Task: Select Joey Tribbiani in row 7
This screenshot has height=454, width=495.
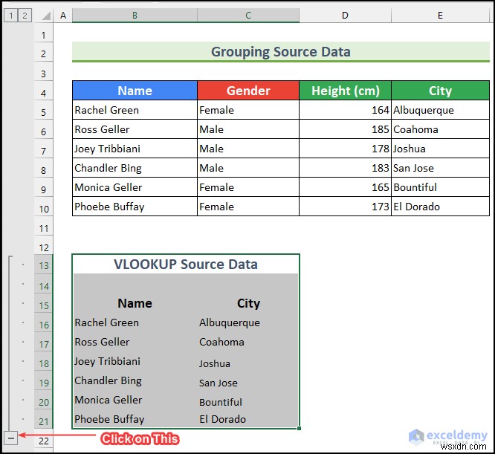Action: 135,149
